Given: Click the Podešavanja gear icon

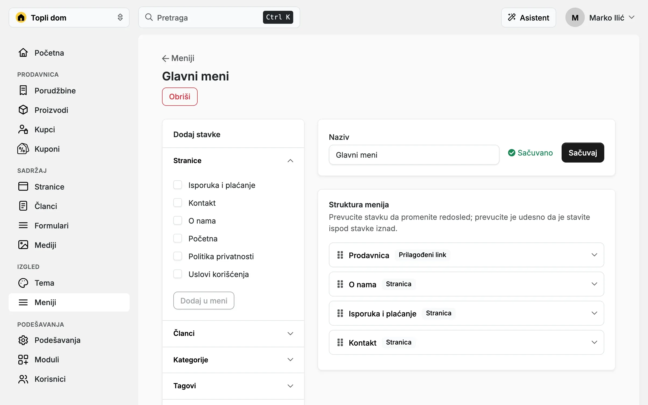Looking at the screenshot, I should point(23,340).
